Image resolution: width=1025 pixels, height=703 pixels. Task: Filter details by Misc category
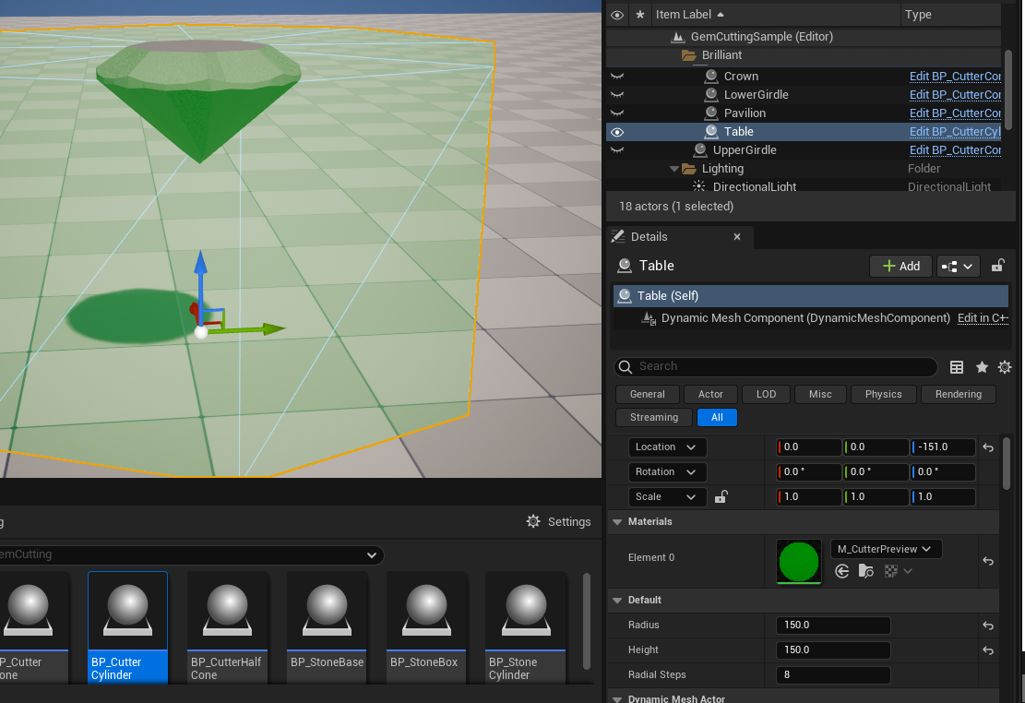pos(820,394)
